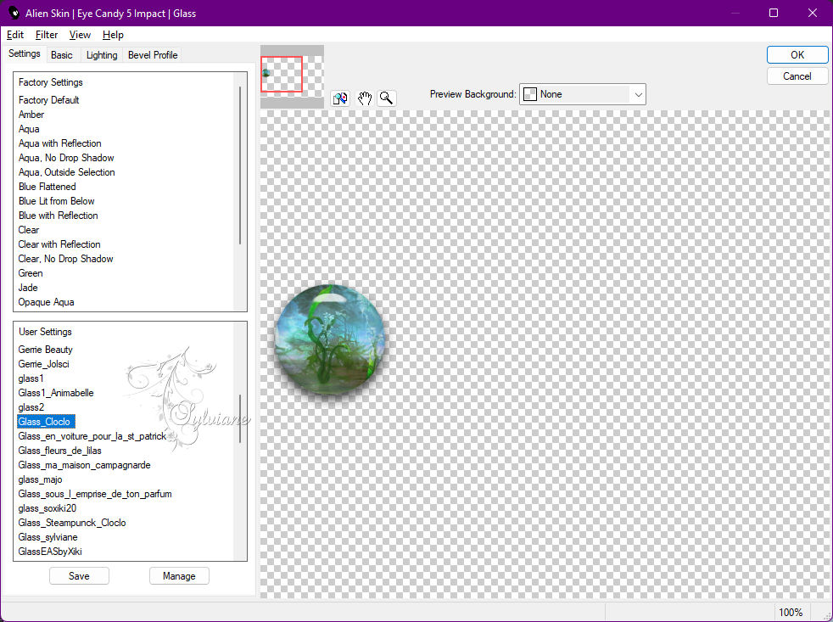This screenshot has height=622, width=833.
Task: Open the Filter menu
Action: coord(46,35)
